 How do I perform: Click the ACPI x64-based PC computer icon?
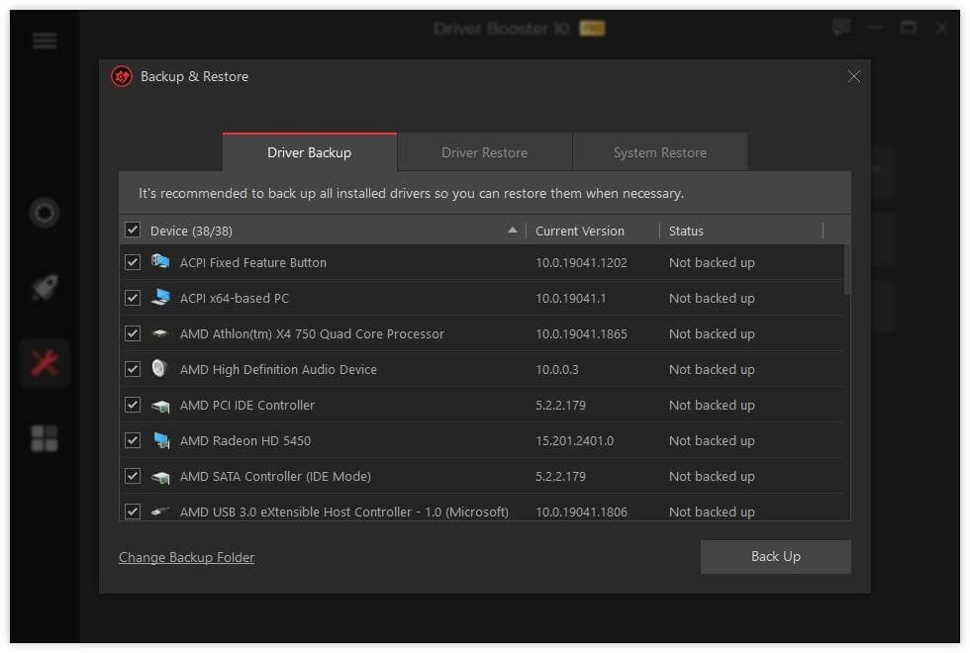click(x=160, y=298)
